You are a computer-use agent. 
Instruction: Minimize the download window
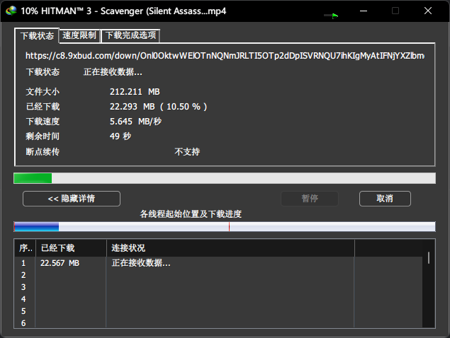point(364,11)
